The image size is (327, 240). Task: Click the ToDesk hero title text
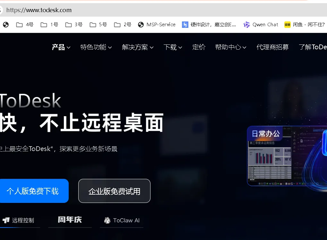30,101
